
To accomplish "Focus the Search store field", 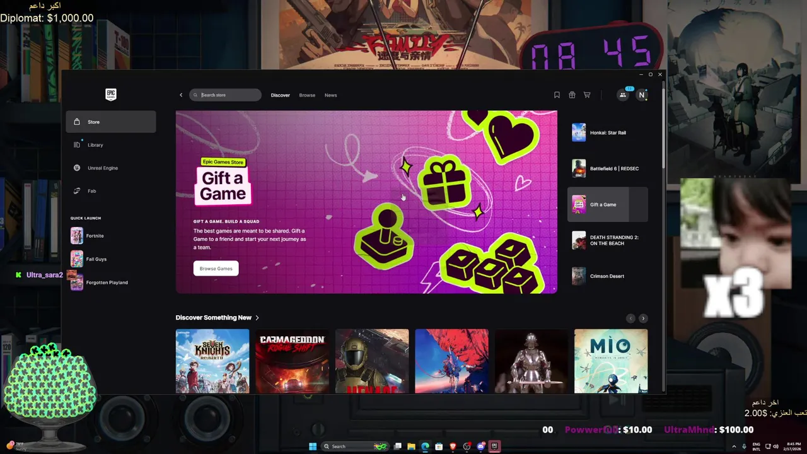I will click(x=225, y=95).
